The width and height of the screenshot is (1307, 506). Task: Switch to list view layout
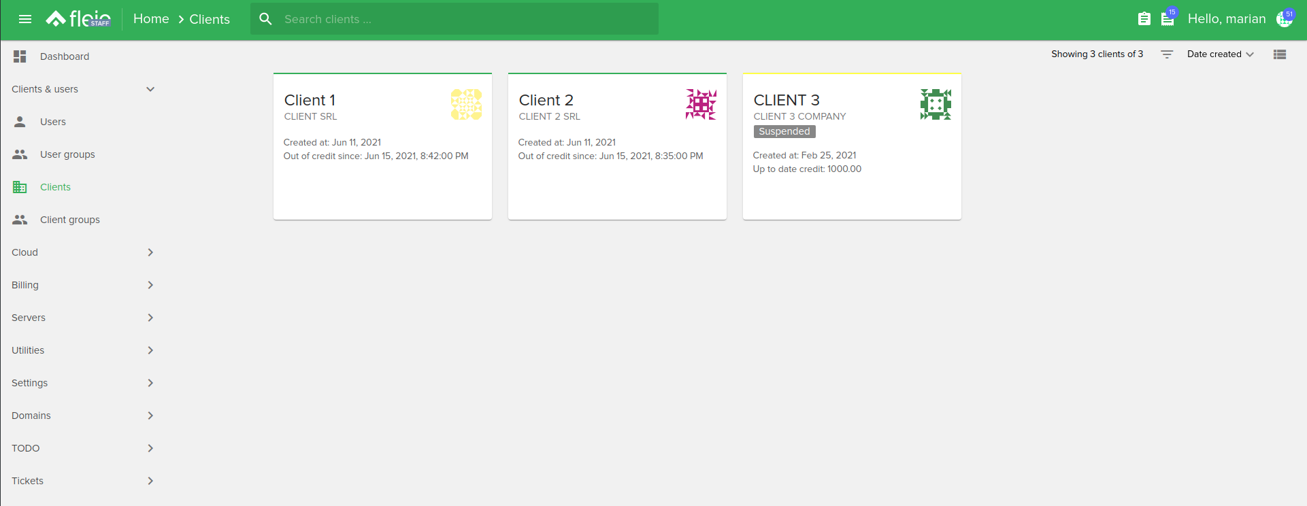(x=1280, y=54)
